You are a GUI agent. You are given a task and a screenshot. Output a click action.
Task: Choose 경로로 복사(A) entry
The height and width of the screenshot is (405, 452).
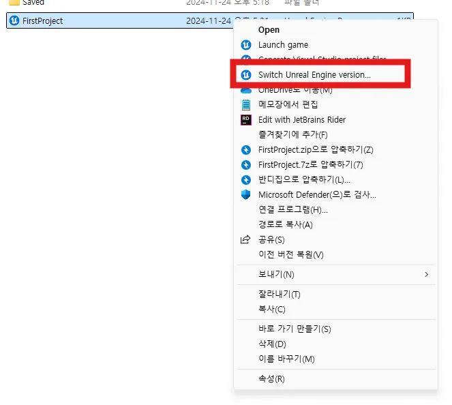pos(286,224)
